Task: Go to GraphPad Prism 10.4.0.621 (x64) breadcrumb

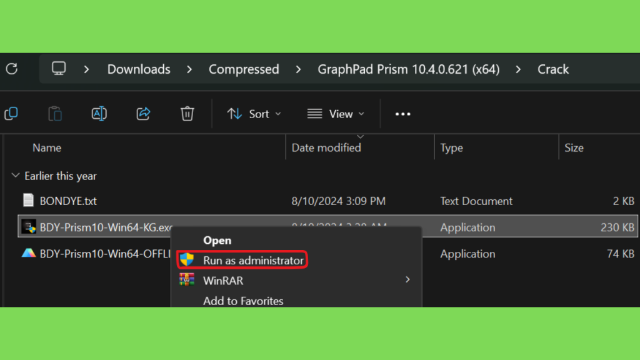Action: coord(409,69)
